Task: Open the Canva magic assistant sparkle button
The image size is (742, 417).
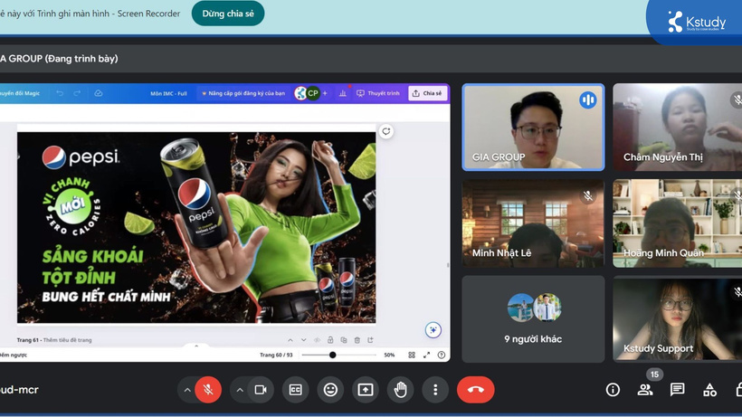Action: tap(433, 329)
